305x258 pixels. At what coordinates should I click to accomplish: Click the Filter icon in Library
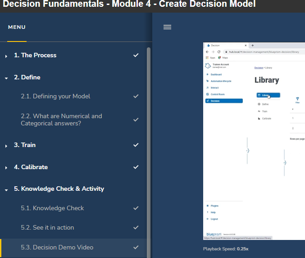point(297,99)
